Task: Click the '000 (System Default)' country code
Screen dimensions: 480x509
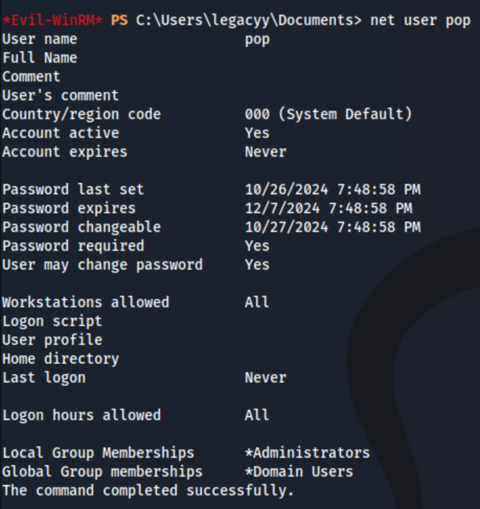Action: pos(329,114)
